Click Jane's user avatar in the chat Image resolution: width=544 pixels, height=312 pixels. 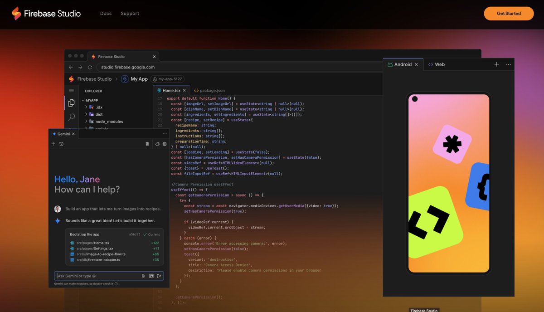click(58, 209)
